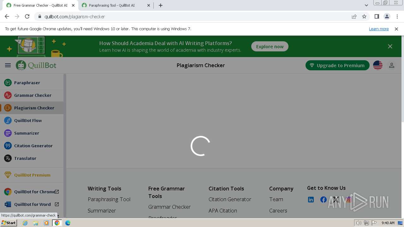Click Upgrade to Premium button
Viewport: 404px width, 227px height.
[x=337, y=65]
